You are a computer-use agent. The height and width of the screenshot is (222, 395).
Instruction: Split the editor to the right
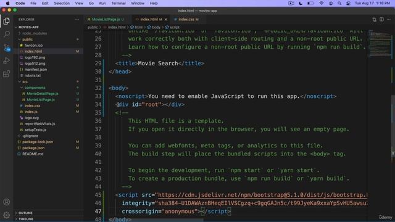pyautogui.click(x=381, y=19)
